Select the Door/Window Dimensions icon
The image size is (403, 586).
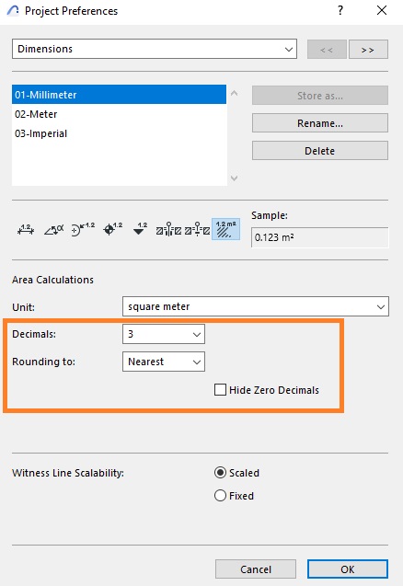click(x=168, y=229)
